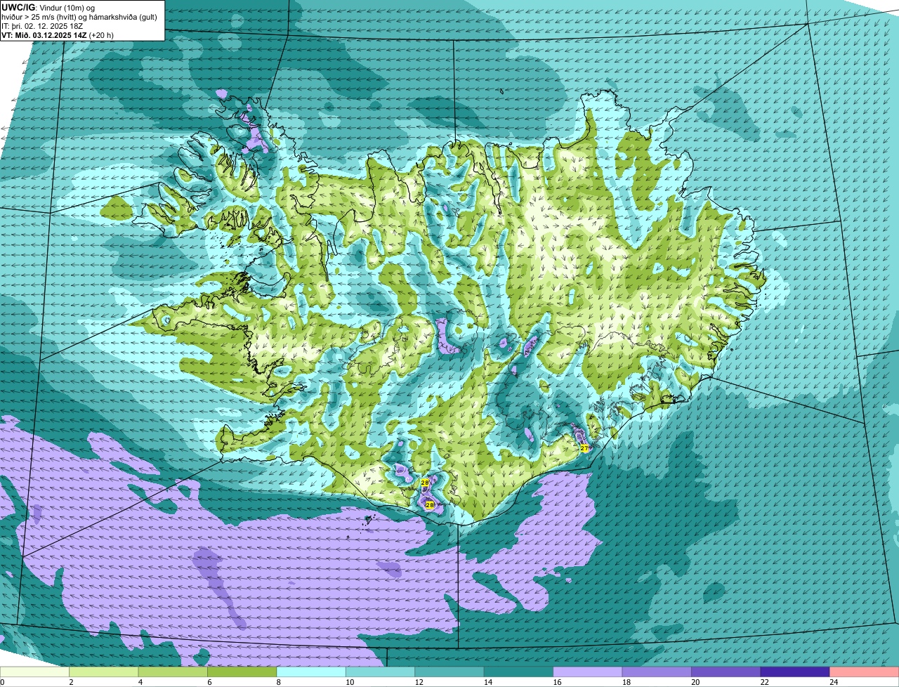Click the 2–4 m/s light yellow-green swatch
The image size is (899, 687).
click(x=104, y=672)
